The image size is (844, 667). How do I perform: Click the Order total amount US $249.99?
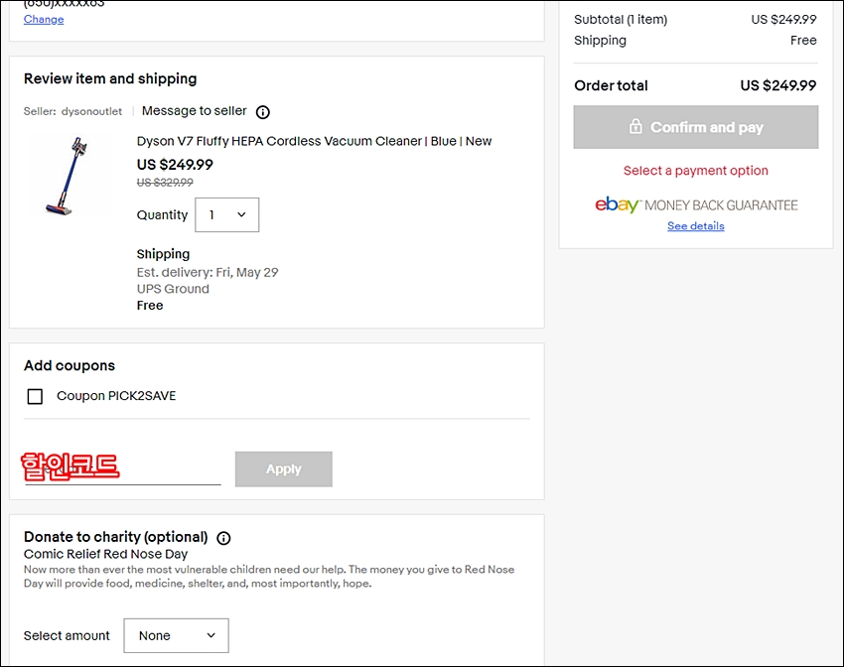[777, 85]
